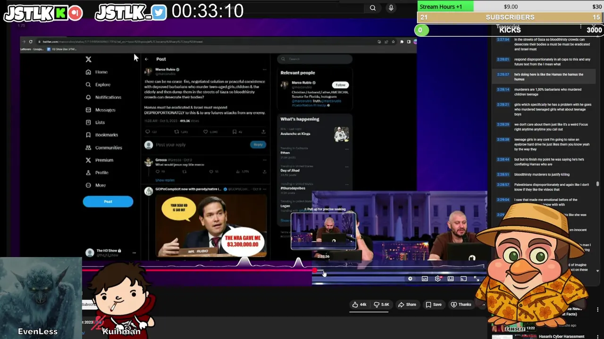Toggle fullscreen on the video player

(x=477, y=279)
